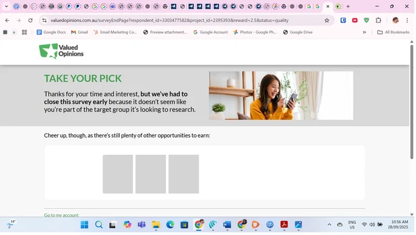
Task: Click the site information icon in address bar
Action: (x=44, y=20)
